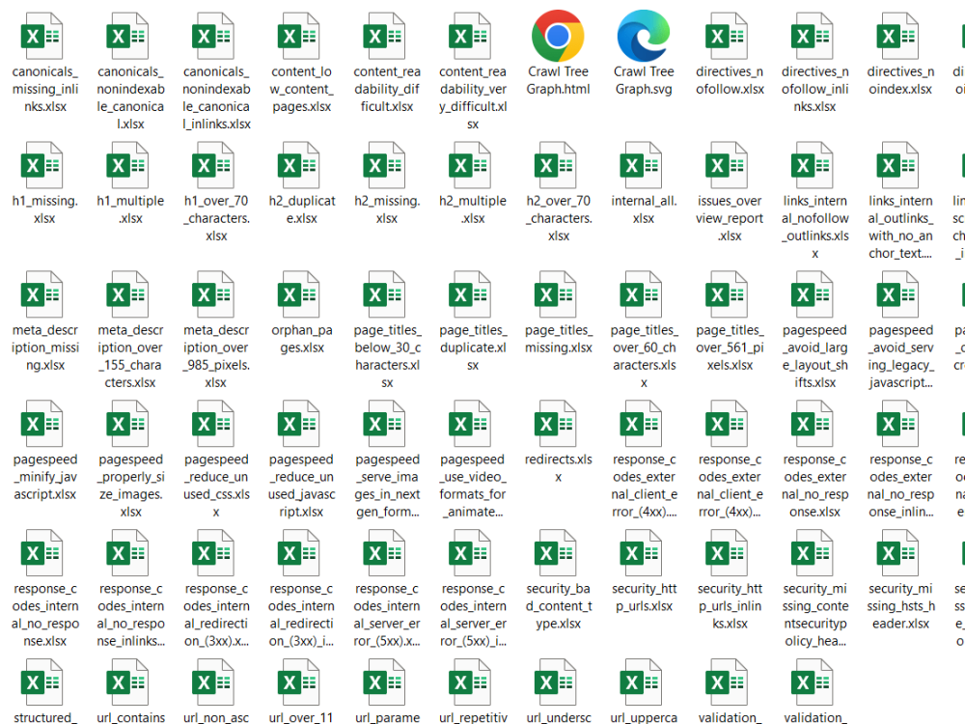The height and width of the screenshot is (724, 965).
Task: Select security_http_urls_inlinks.xlsx icon
Action: [727, 553]
